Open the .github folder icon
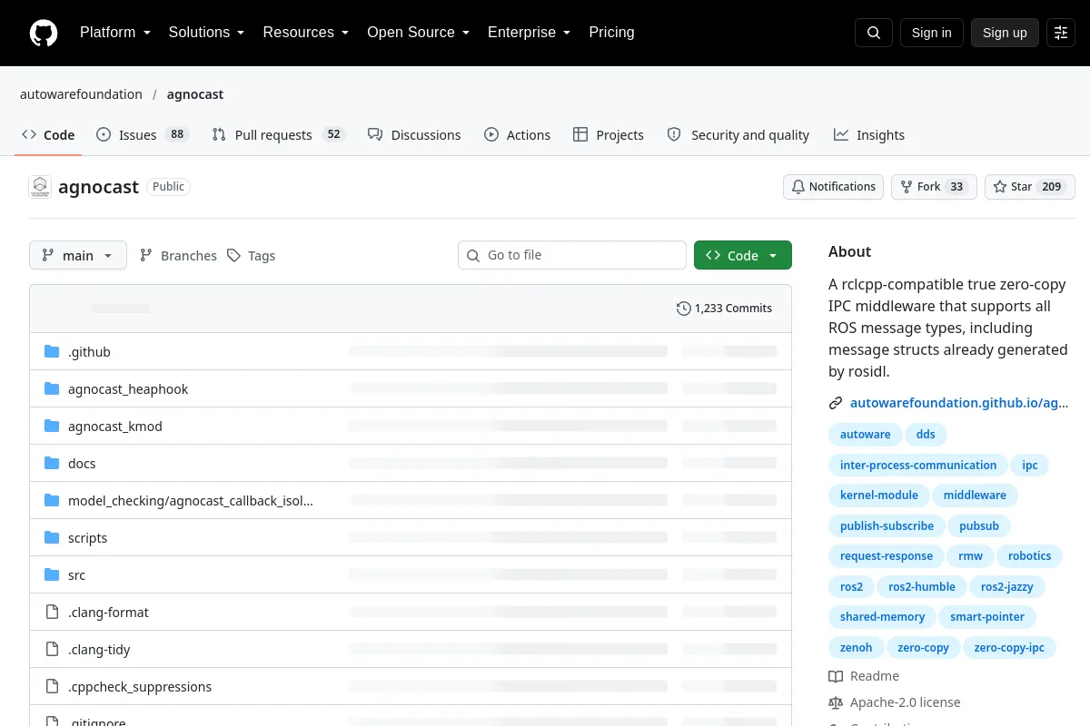Viewport: 1090px width, 726px height. click(x=52, y=352)
